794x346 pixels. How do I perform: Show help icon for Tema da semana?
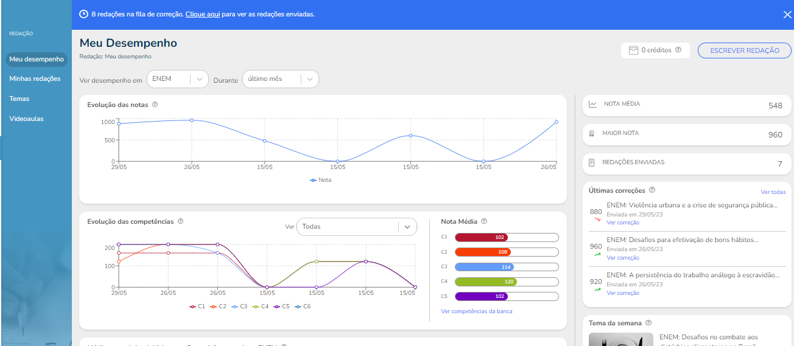coord(648,323)
